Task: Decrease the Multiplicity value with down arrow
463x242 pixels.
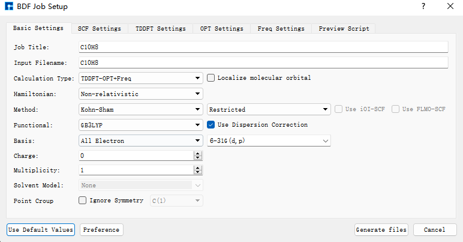Action: pyautogui.click(x=198, y=172)
